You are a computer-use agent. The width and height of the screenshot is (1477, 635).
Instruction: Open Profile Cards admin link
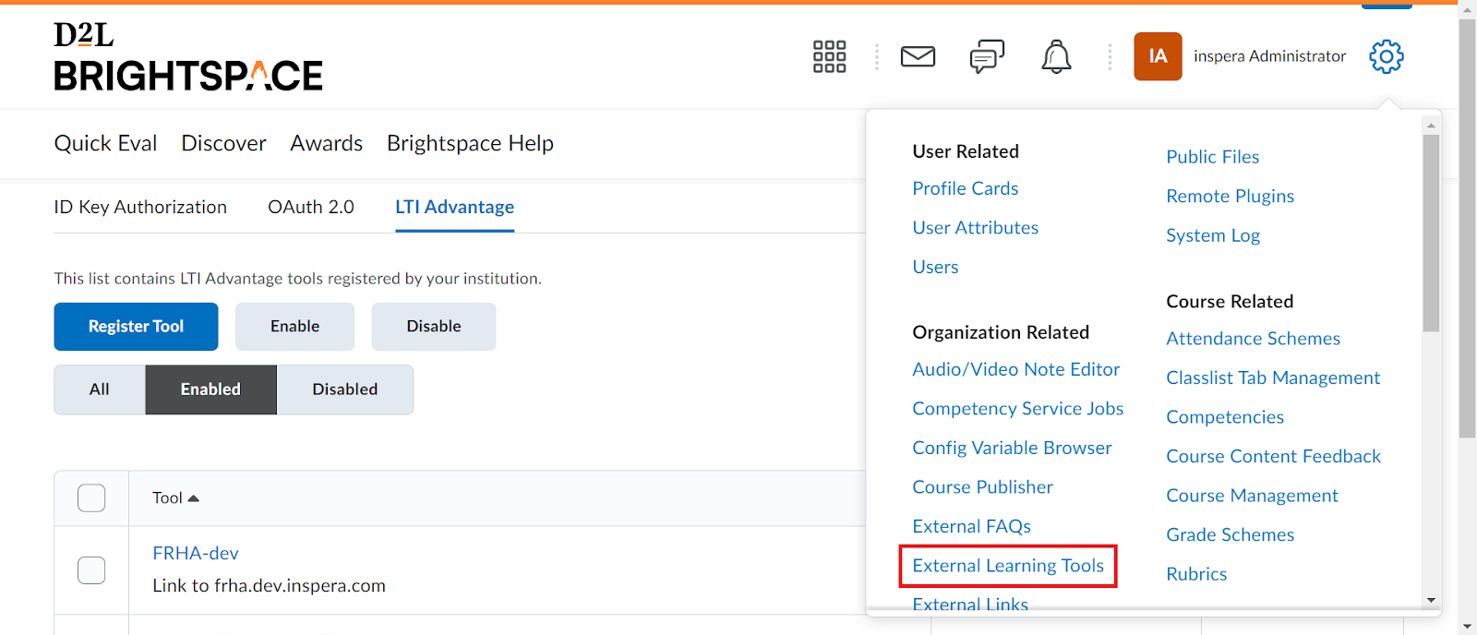click(x=966, y=188)
